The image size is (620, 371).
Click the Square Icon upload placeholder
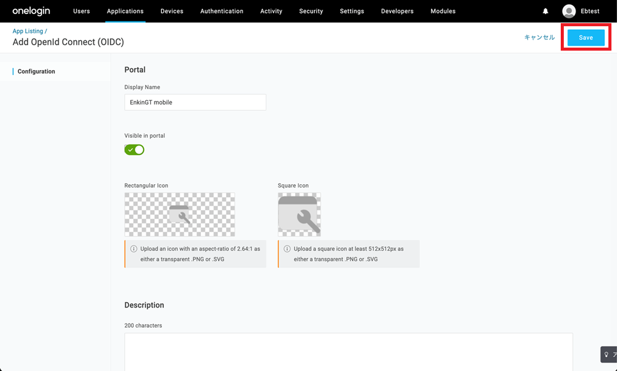point(299,214)
